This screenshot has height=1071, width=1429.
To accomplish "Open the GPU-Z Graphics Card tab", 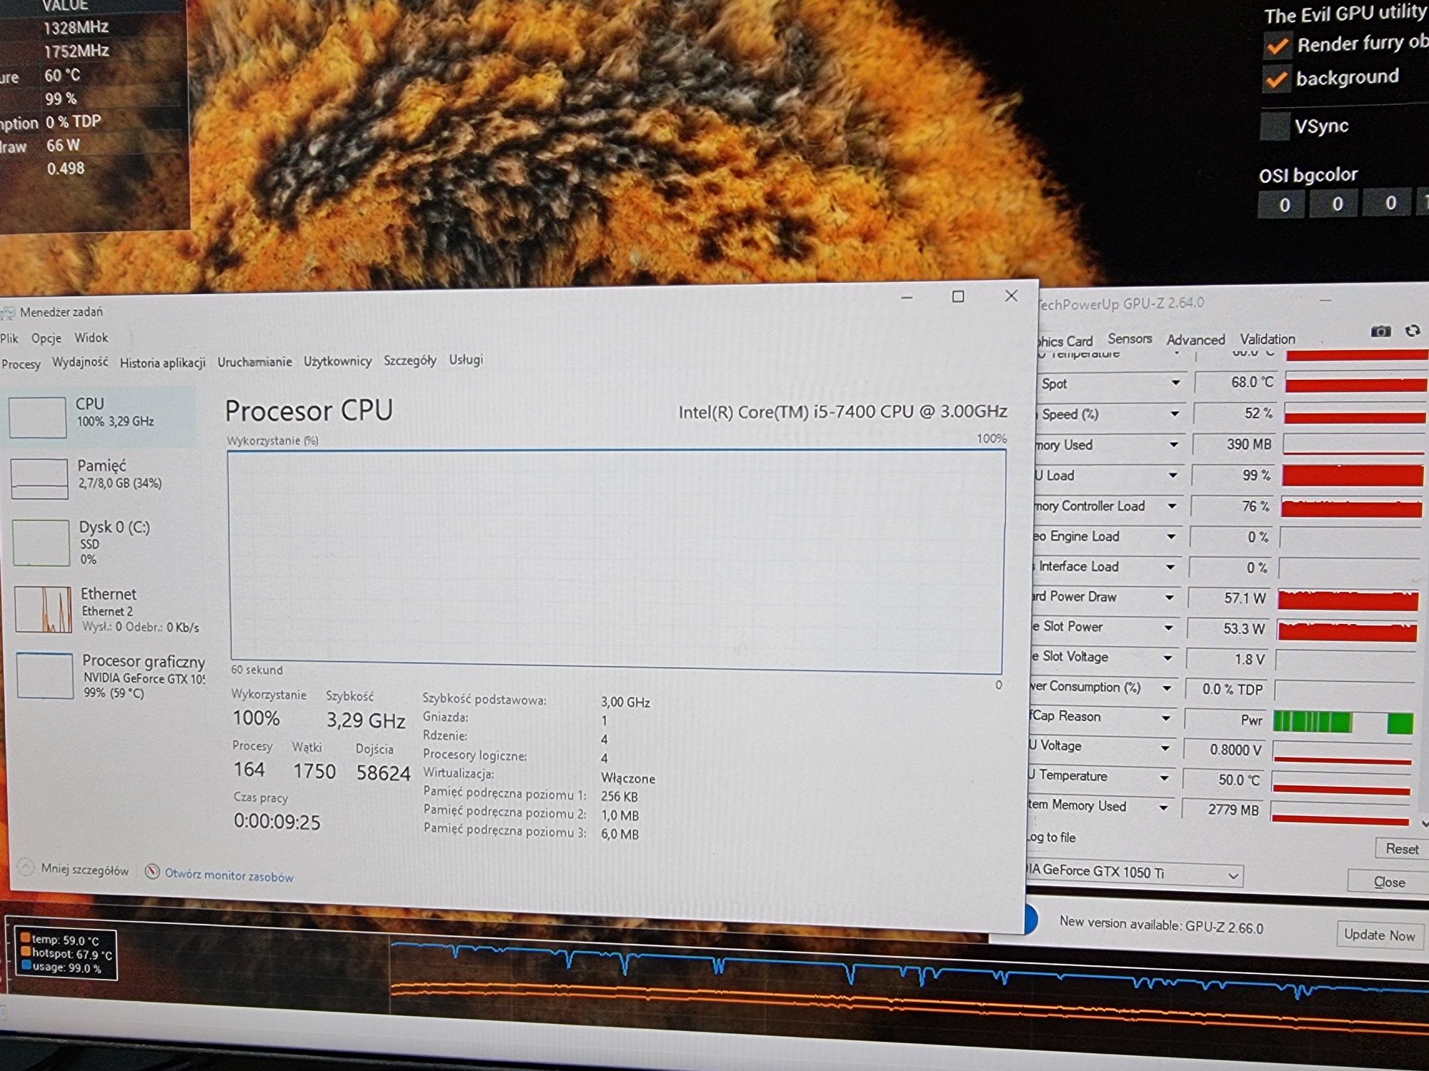I will (x=1064, y=341).
